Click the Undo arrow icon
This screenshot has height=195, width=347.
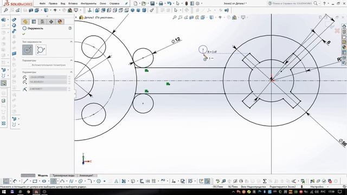point(169,4)
